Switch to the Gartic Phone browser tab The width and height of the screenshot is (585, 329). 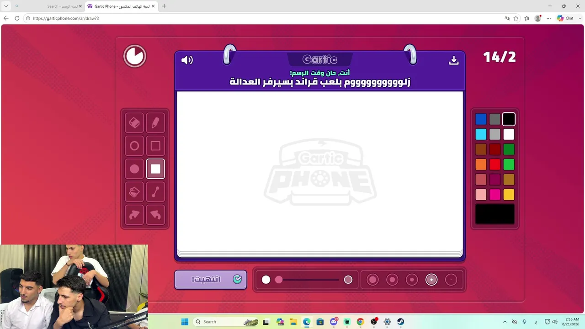121,6
